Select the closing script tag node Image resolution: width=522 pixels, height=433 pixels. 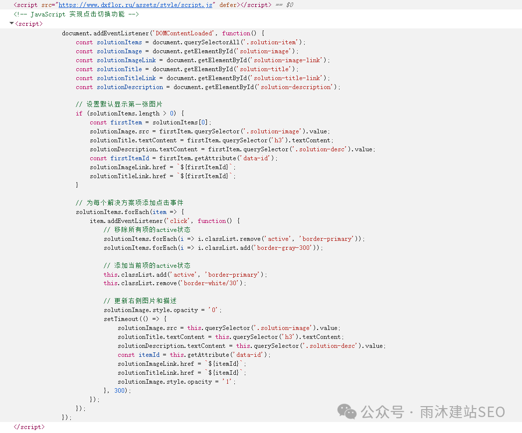[x=29, y=427]
